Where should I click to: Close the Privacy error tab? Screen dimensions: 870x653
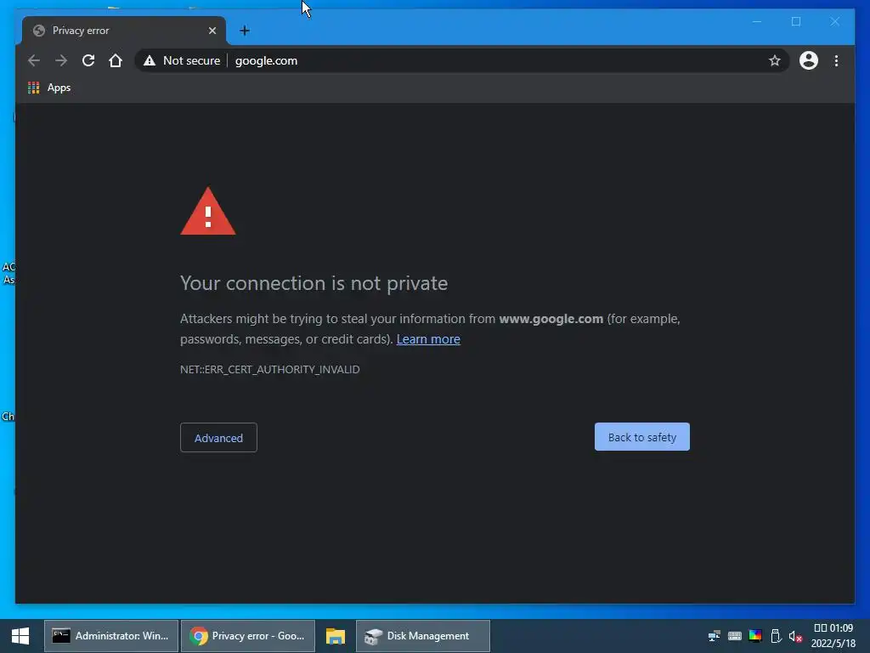pos(212,31)
